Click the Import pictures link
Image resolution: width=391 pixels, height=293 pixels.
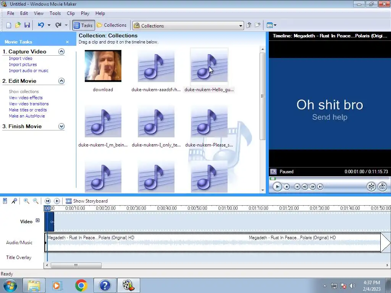[x=23, y=64]
